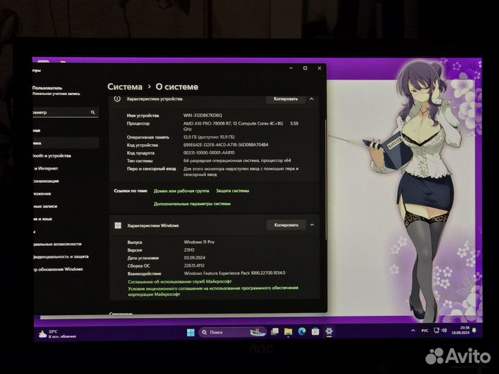Click the network icon in the system tray
The height and width of the screenshot is (374, 499).
pos(437,331)
